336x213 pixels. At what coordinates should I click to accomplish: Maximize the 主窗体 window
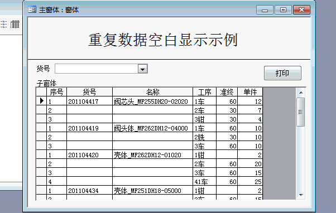tap(283, 10)
